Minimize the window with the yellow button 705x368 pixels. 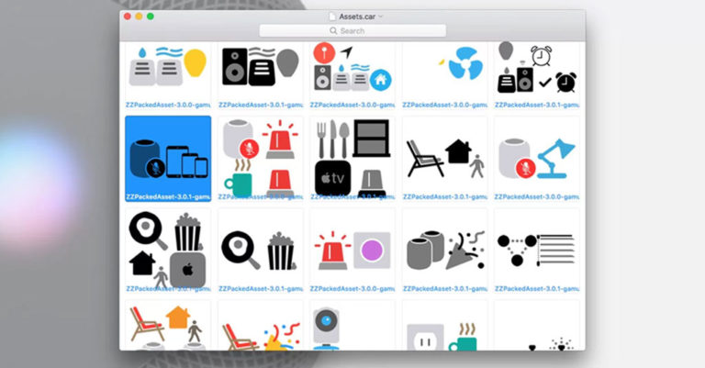pos(139,17)
